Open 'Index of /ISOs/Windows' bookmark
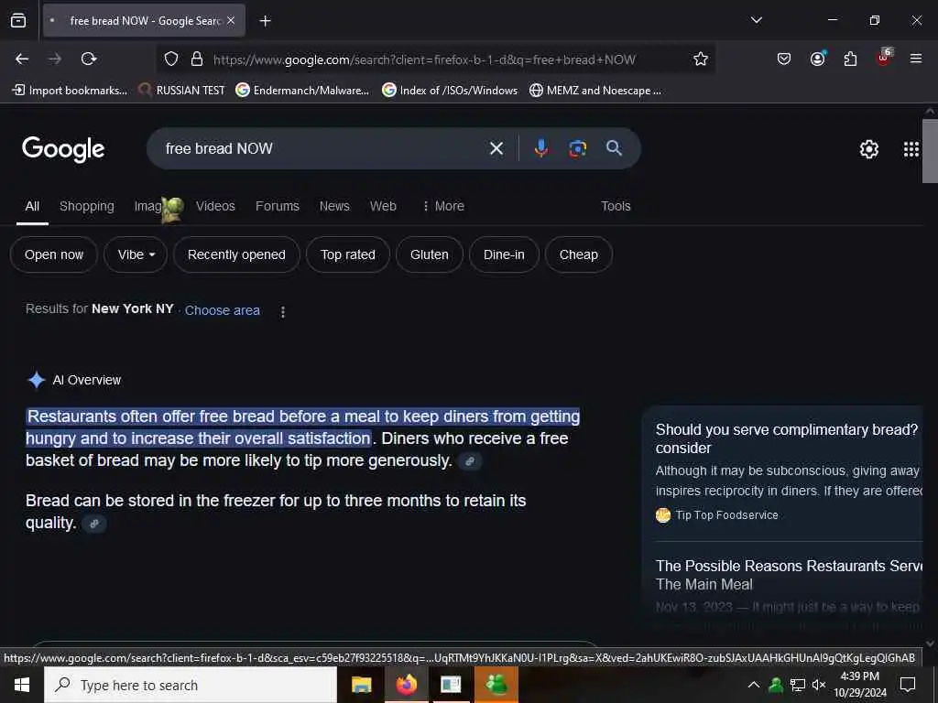The height and width of the screenshot is (703, 938). [x=450, y=91]
